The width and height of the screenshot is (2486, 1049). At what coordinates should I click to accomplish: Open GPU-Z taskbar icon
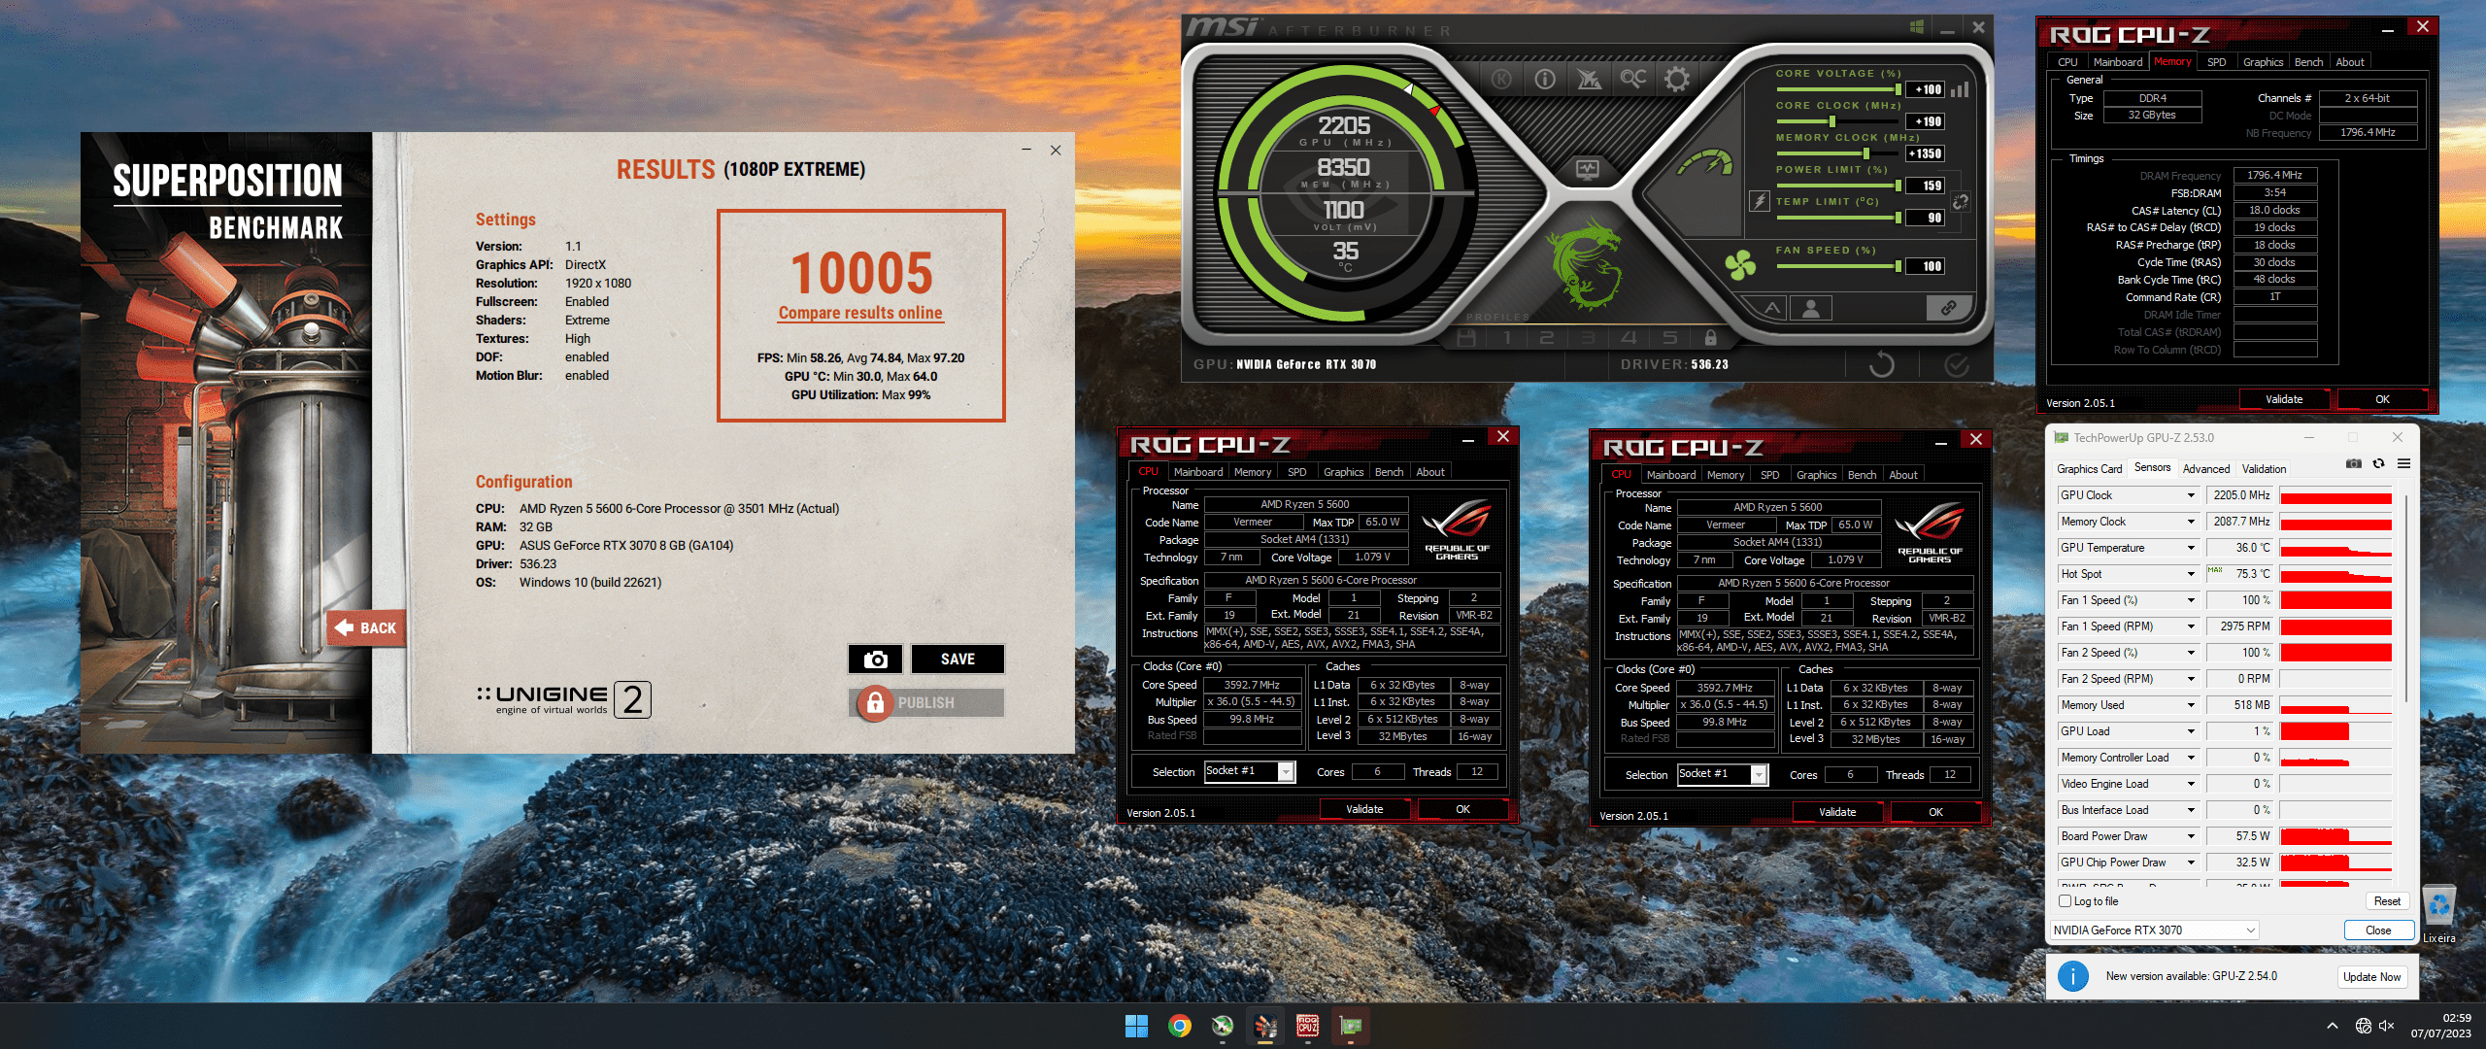click(x=1351, y=1026)
